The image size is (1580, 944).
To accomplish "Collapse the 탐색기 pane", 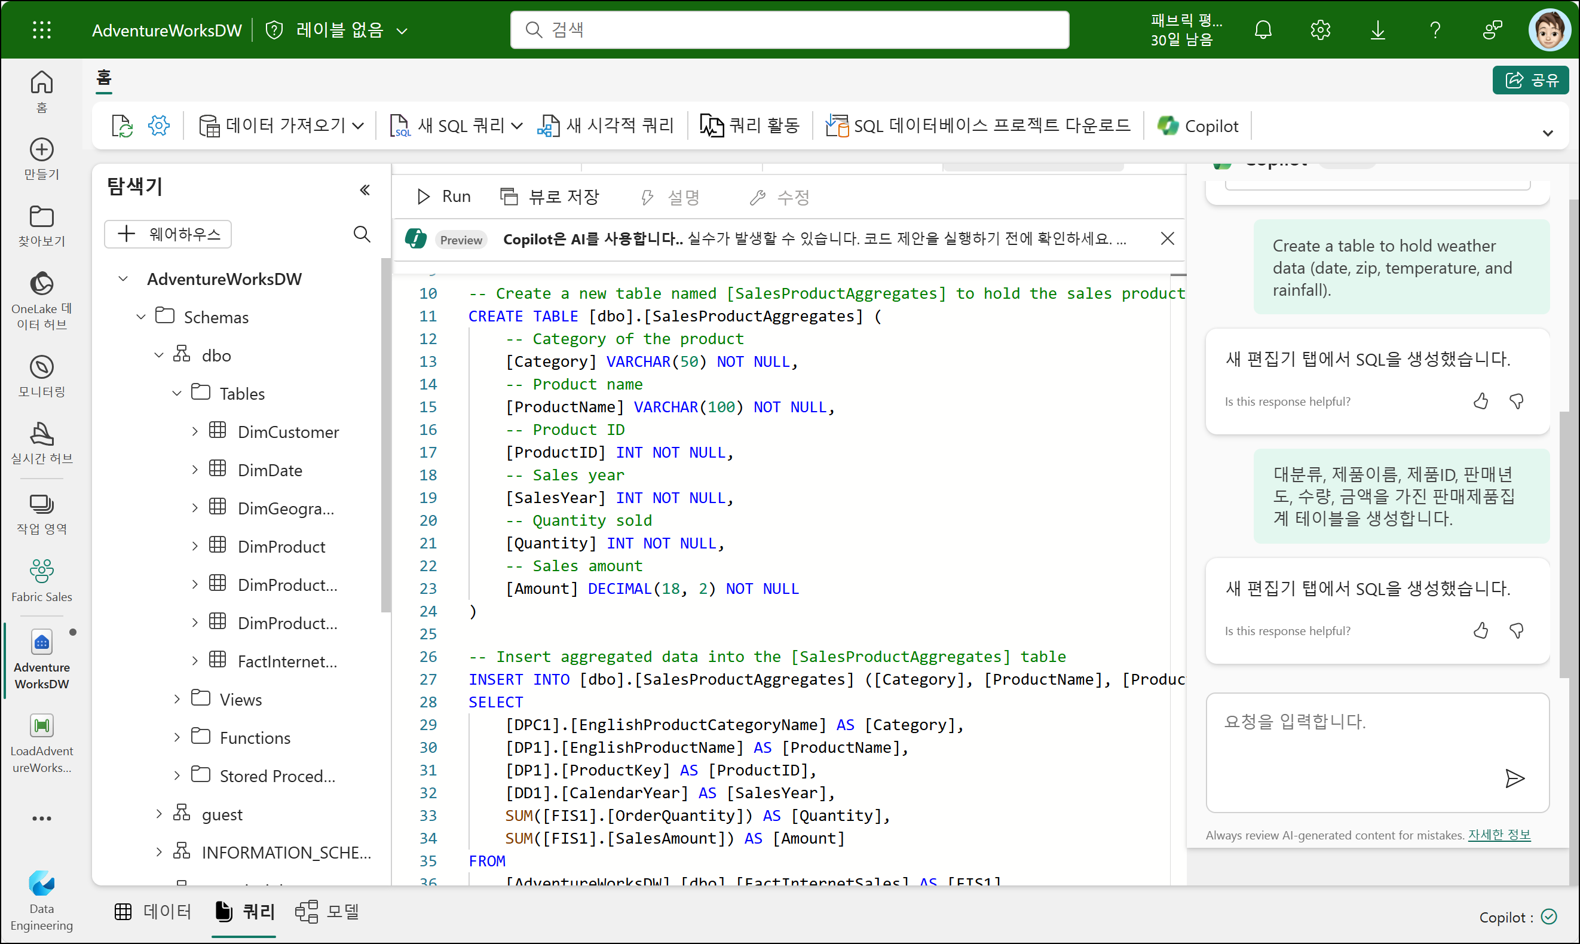I will click(365, 189).
